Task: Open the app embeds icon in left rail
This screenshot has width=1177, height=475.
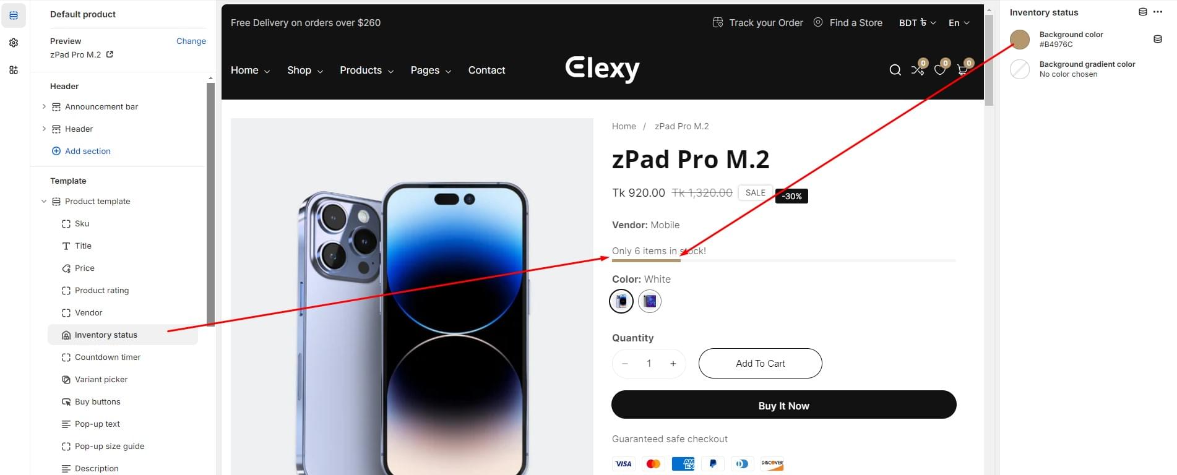Action: [x=14, y=70]
